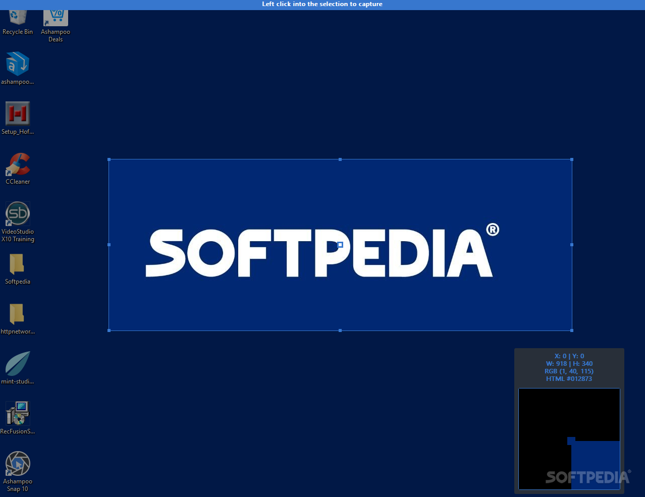Click the center marker of the selection
The width and height of the screenshot is (645, 497).
(x=340, y=245)
